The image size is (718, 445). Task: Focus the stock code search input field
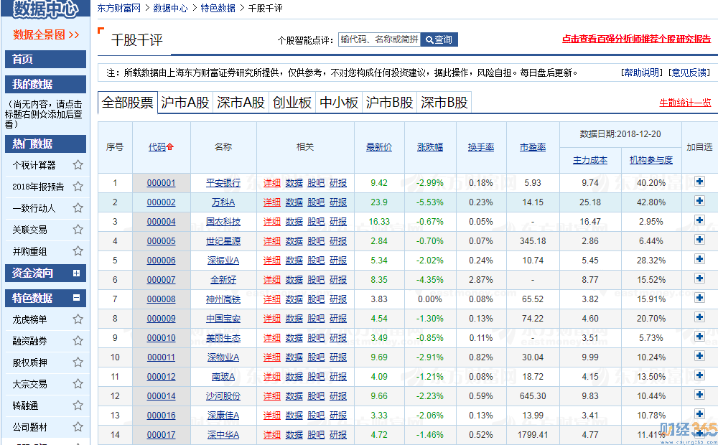[379, 39]
